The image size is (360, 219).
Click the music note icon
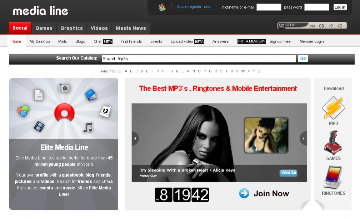(88, 127)
